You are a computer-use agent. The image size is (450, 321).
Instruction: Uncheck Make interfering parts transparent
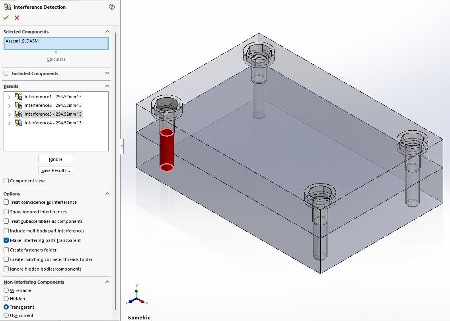(6, 240)
